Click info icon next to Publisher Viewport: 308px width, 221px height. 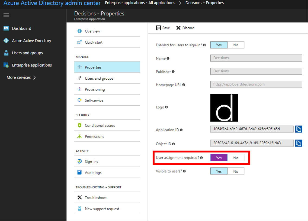point(173,72)
